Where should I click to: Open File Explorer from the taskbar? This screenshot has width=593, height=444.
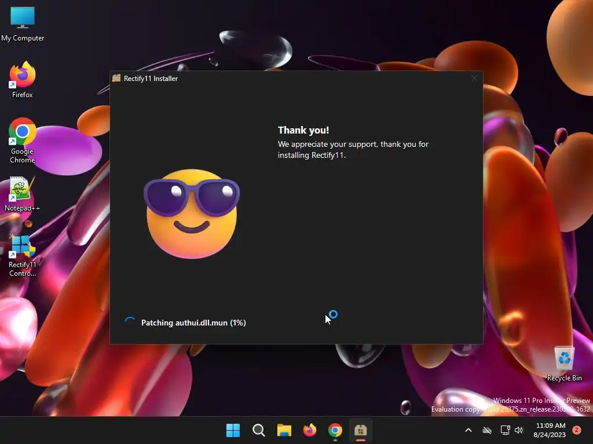coord(284,430)
